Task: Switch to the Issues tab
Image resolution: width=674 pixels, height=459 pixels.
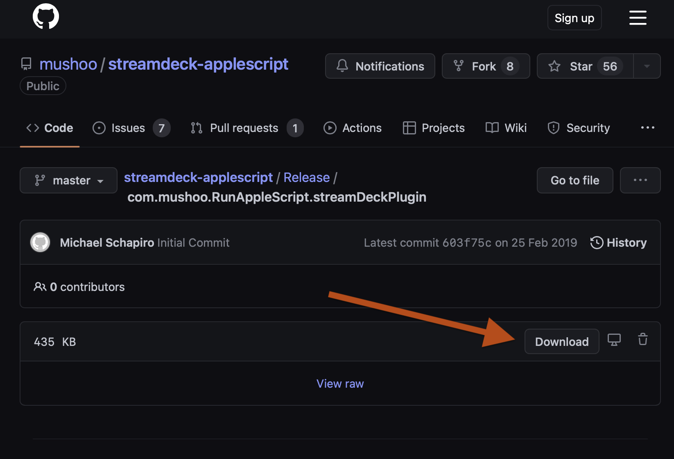Action: (128, 128)
